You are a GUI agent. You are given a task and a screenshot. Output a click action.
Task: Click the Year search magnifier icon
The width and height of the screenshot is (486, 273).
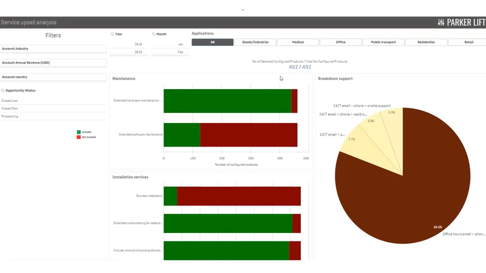(112, 34)
